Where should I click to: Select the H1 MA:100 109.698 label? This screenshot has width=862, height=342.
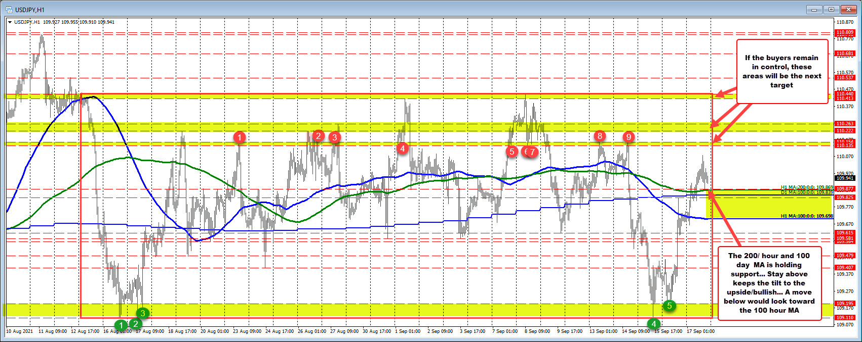pos(806,216)
